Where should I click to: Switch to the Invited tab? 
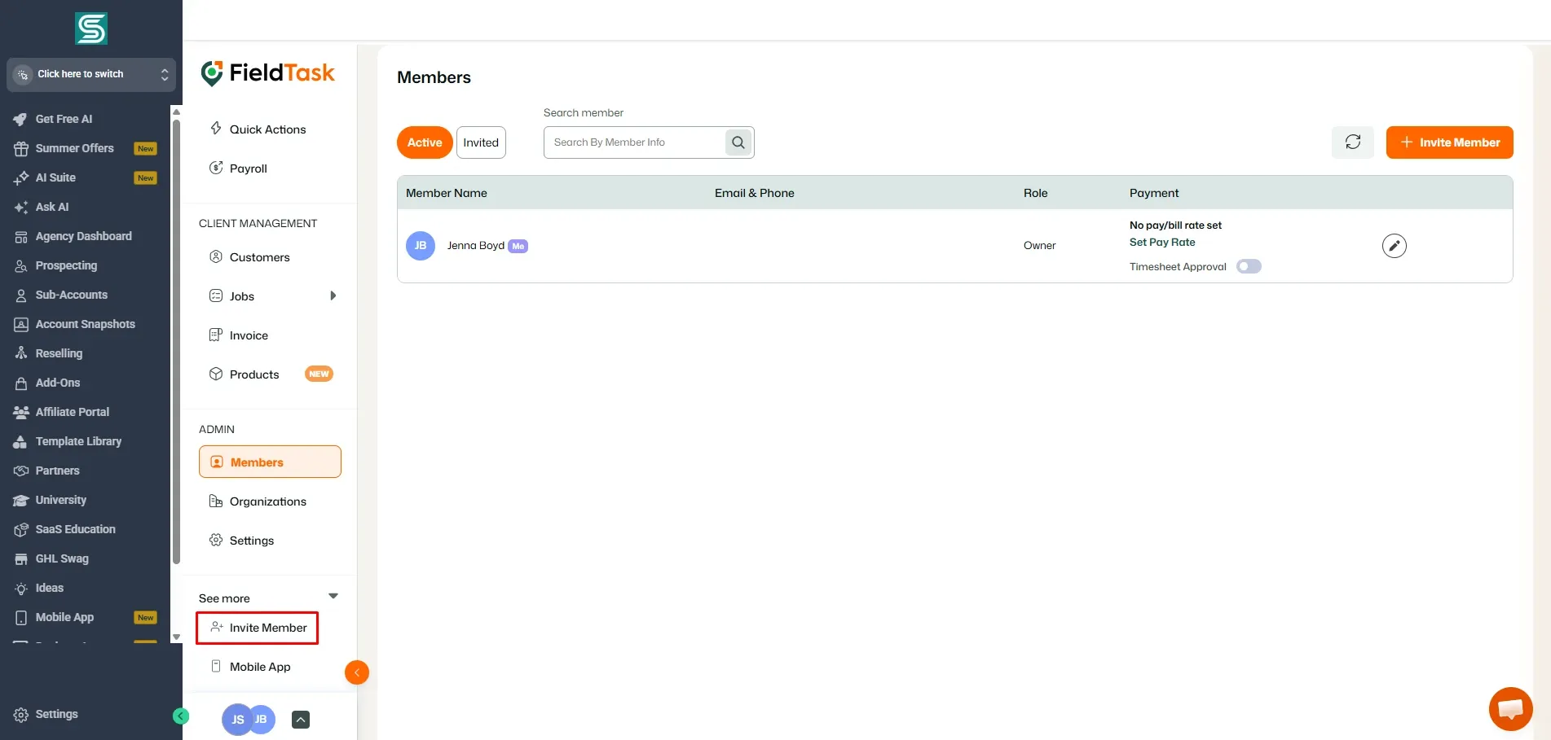[481, 142]
